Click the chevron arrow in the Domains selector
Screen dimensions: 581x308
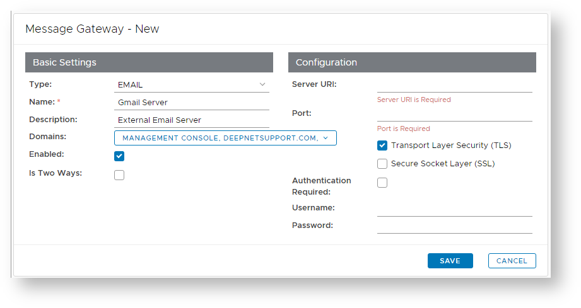[x=326, y=138]
